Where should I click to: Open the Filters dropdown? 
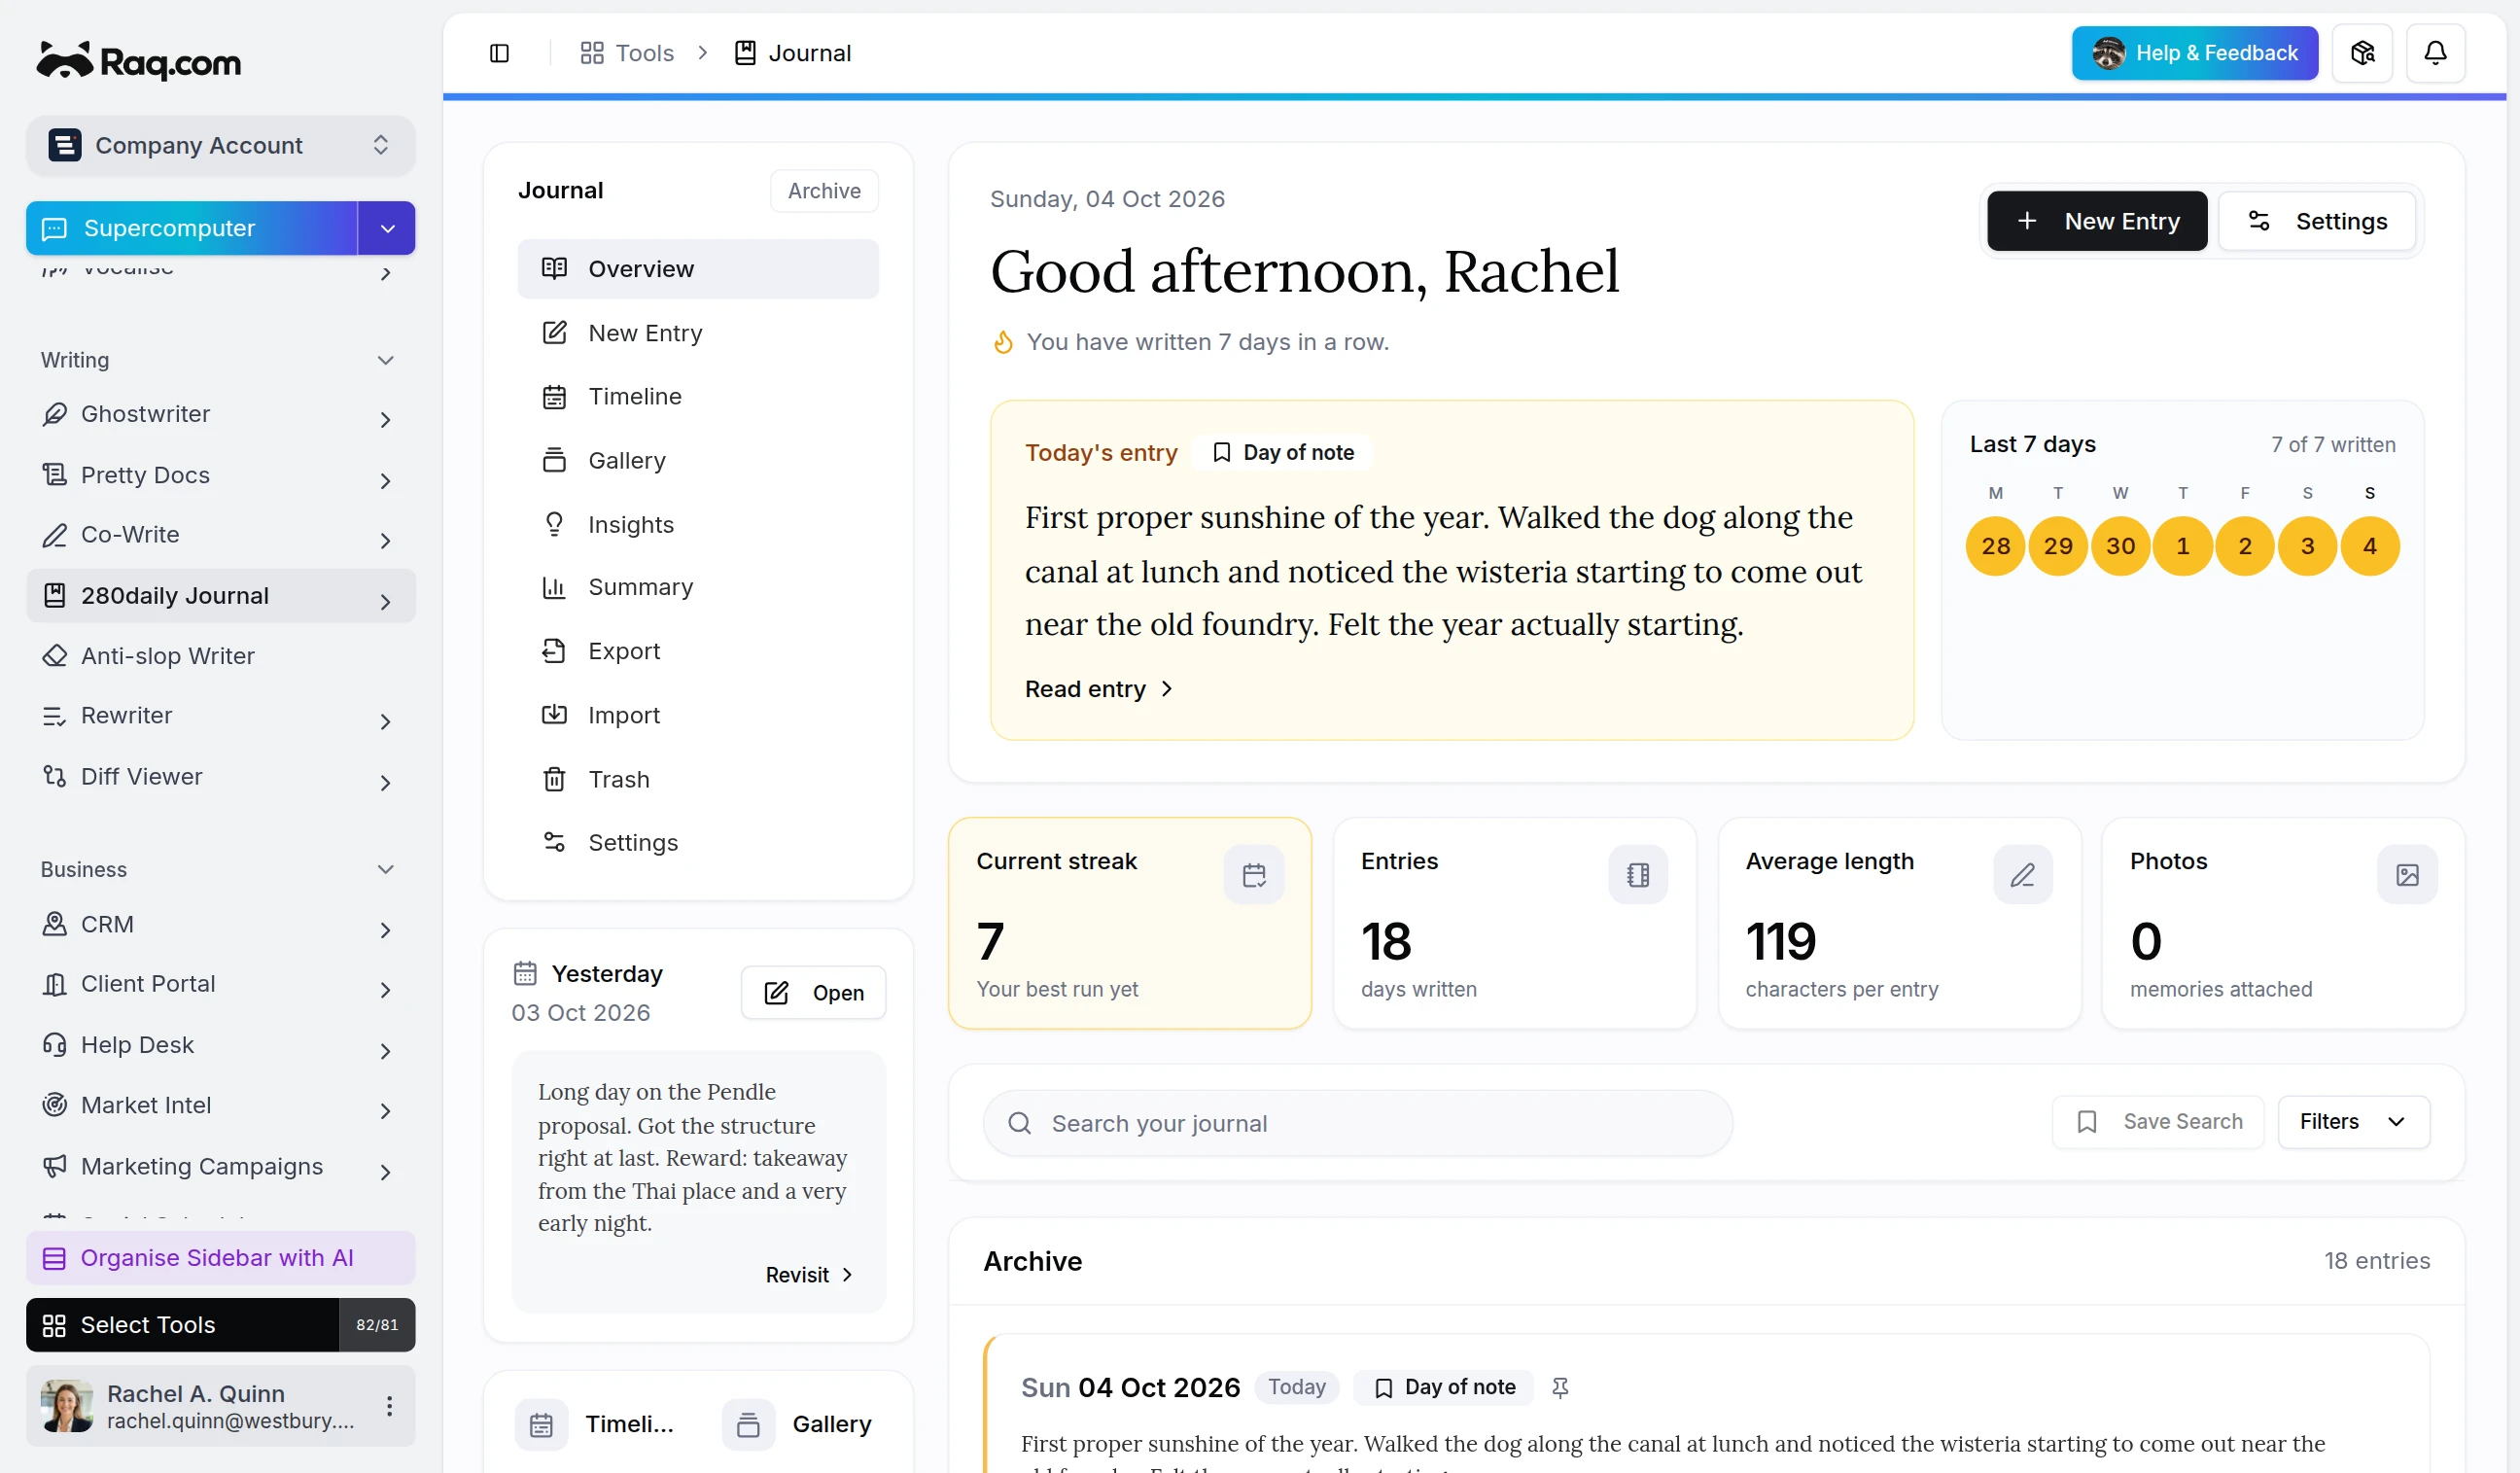pos(2353,1122)
